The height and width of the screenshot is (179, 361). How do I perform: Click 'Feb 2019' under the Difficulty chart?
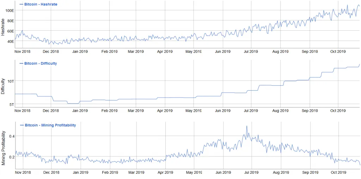pyautogui.click(x=109, y=111)
